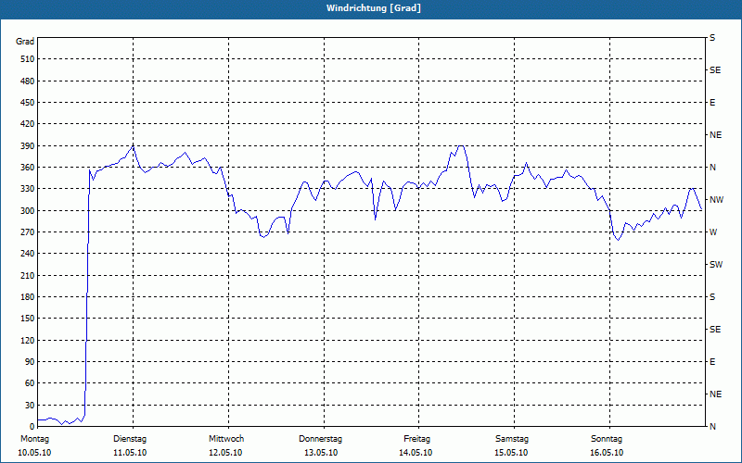
Task: Click the 'SW' compass direction label
Action: tap(716, 265)
